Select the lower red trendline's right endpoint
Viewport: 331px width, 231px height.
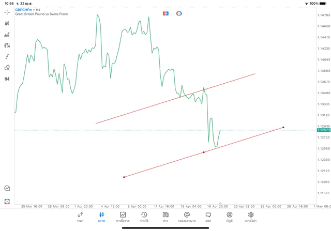coord(283,127)
